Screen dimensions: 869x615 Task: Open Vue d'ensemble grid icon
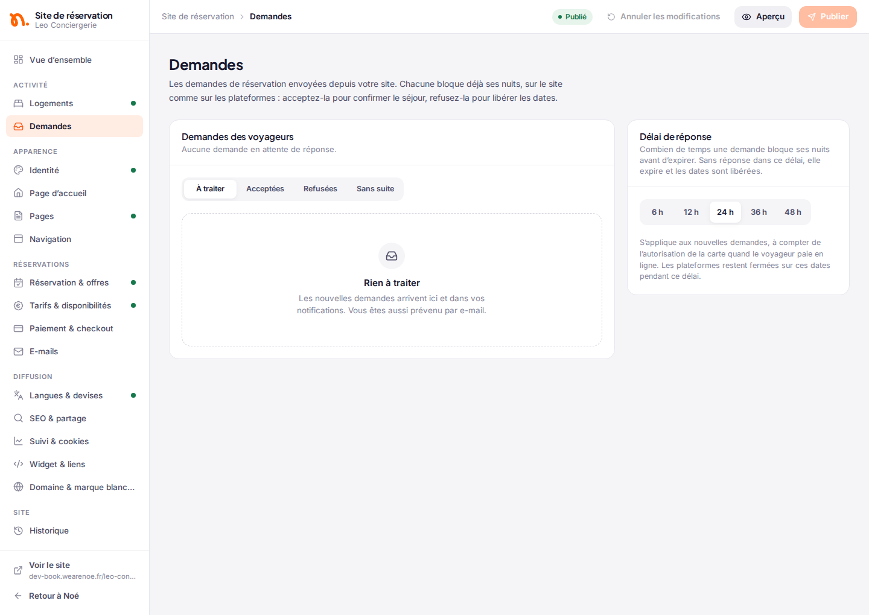pos(19,60)
